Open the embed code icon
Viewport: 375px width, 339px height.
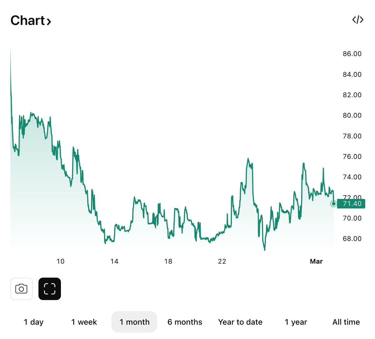pos(357,20)
